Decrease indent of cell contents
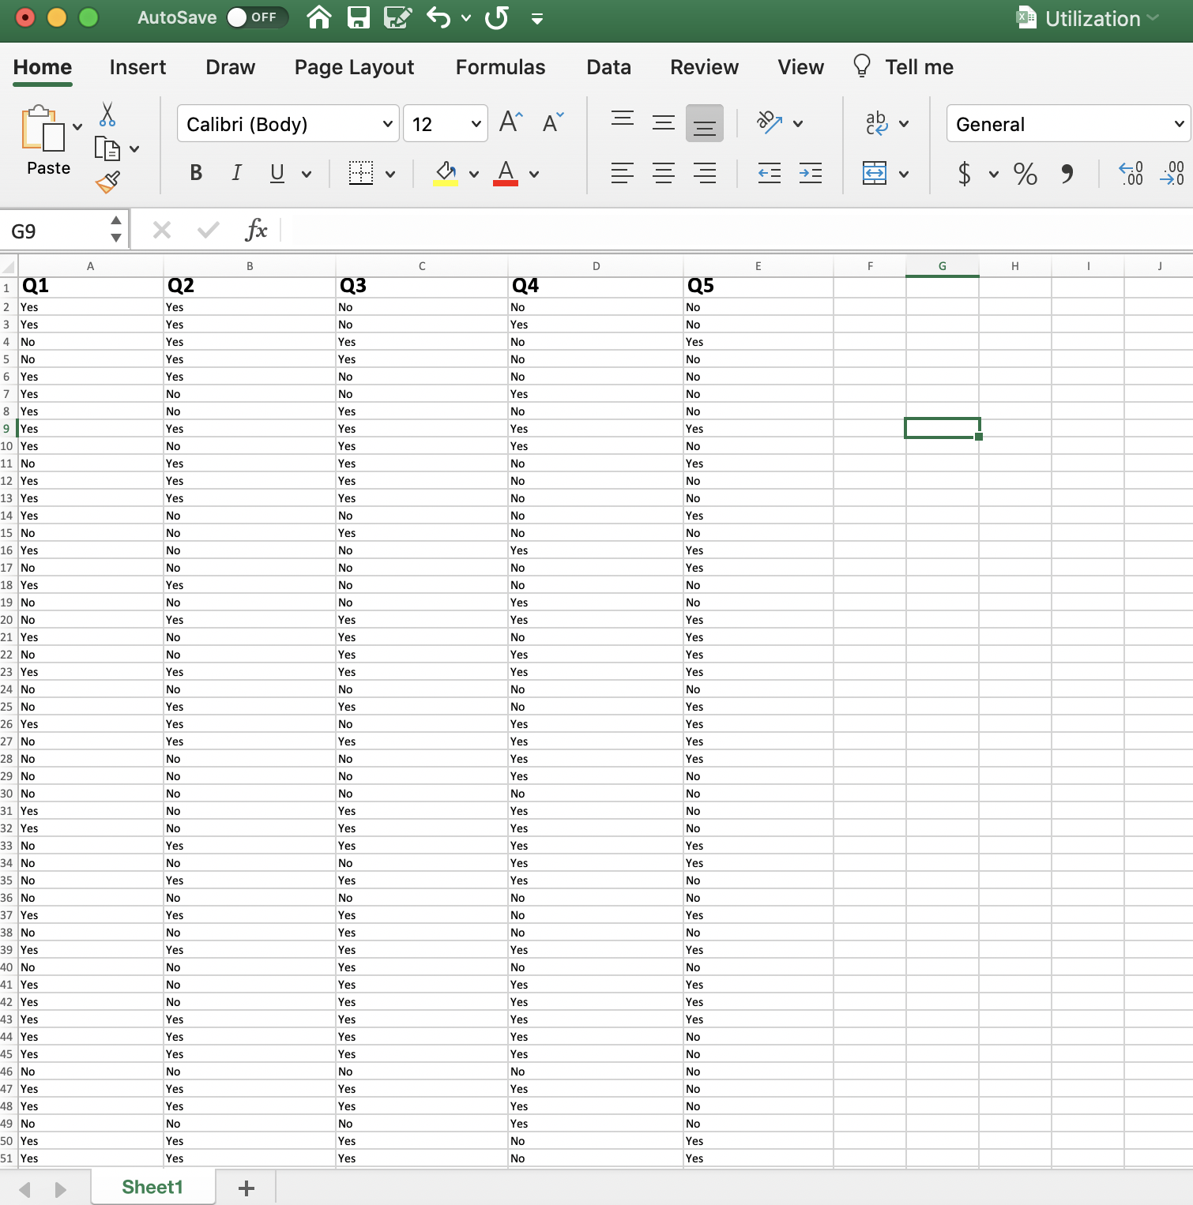This screenshot has height=1205, width=1193. pos(770,173)
